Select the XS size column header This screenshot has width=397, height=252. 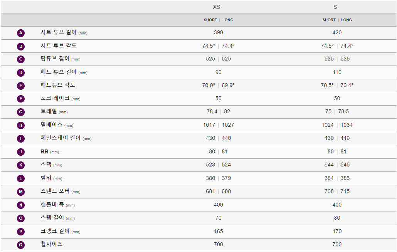pos(217,7)
